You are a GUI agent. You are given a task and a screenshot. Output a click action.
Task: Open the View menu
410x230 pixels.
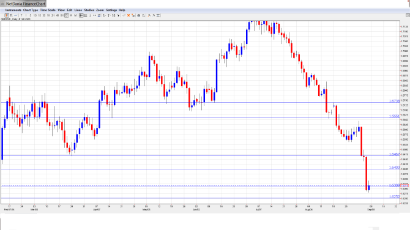coord(61,10)
